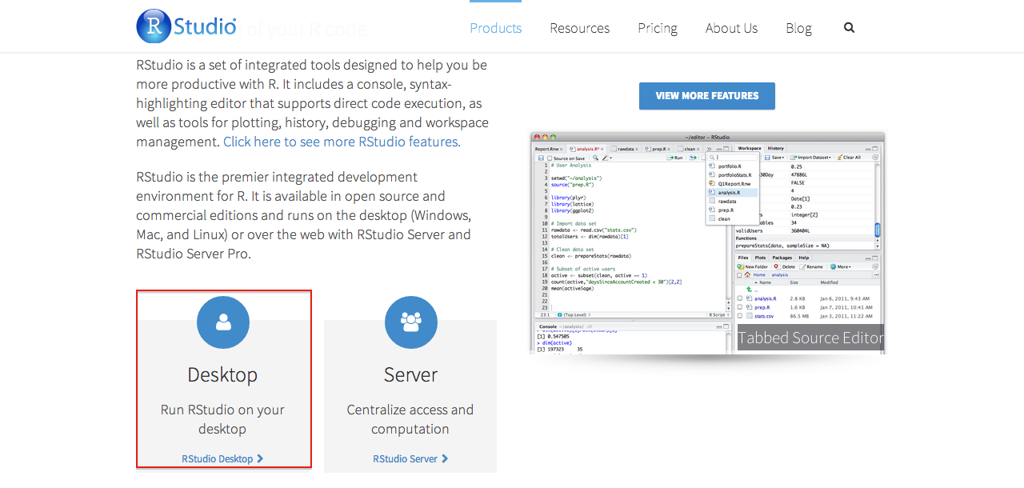Click Centralize access and computation text
The height and width of the screenshot is (488, 1024).
(410, 419)
